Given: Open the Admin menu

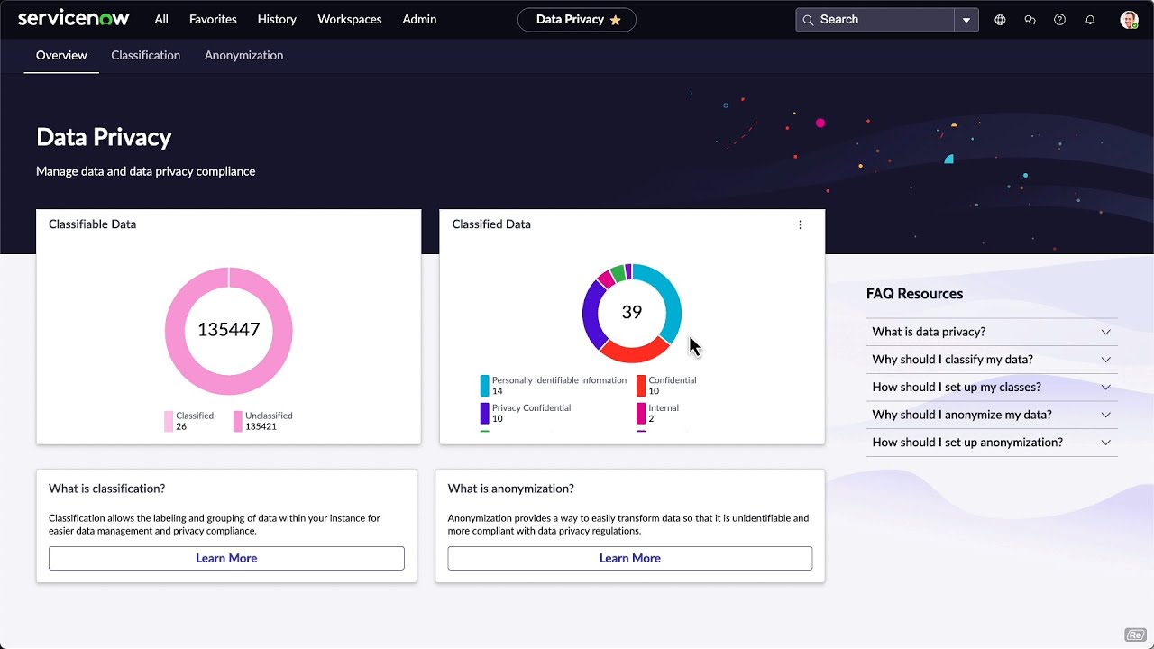Looking at the screenshot, I should 419,19.
